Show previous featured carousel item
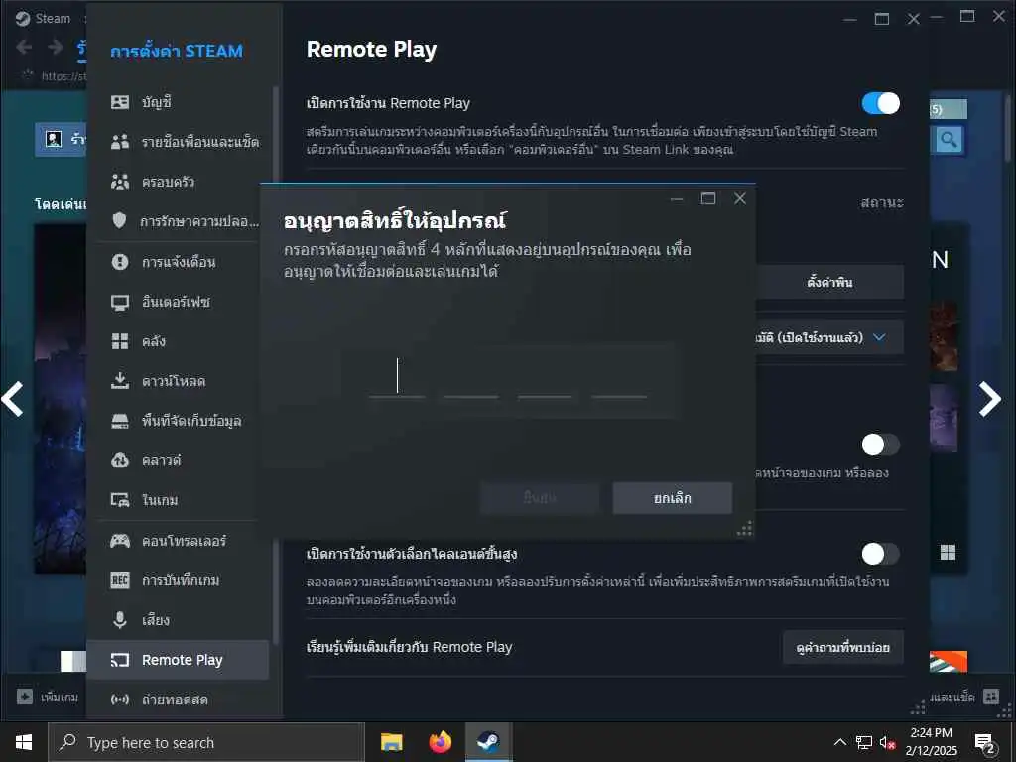The width and height of the screenshot is (1016, 762). click(12, 399)
